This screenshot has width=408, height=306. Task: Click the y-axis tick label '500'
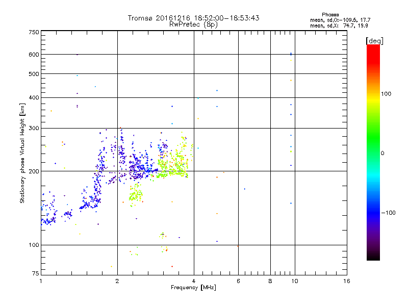(x=34, y=74)
